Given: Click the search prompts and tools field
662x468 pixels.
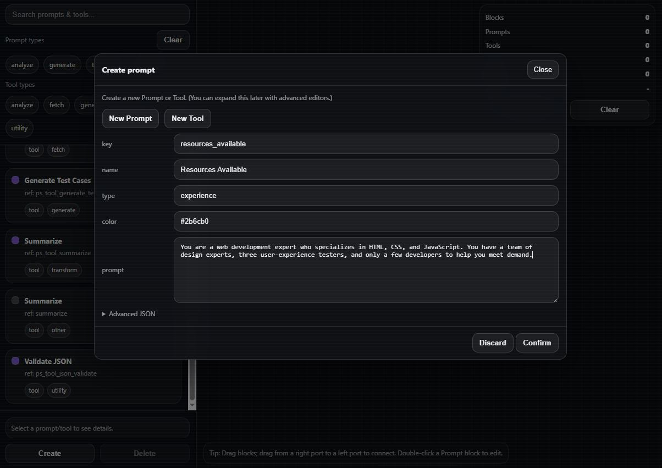Looking at the screenshot, I should (x=97, y=14).
